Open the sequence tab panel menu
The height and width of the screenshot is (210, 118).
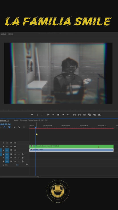(x=8, y=120)
